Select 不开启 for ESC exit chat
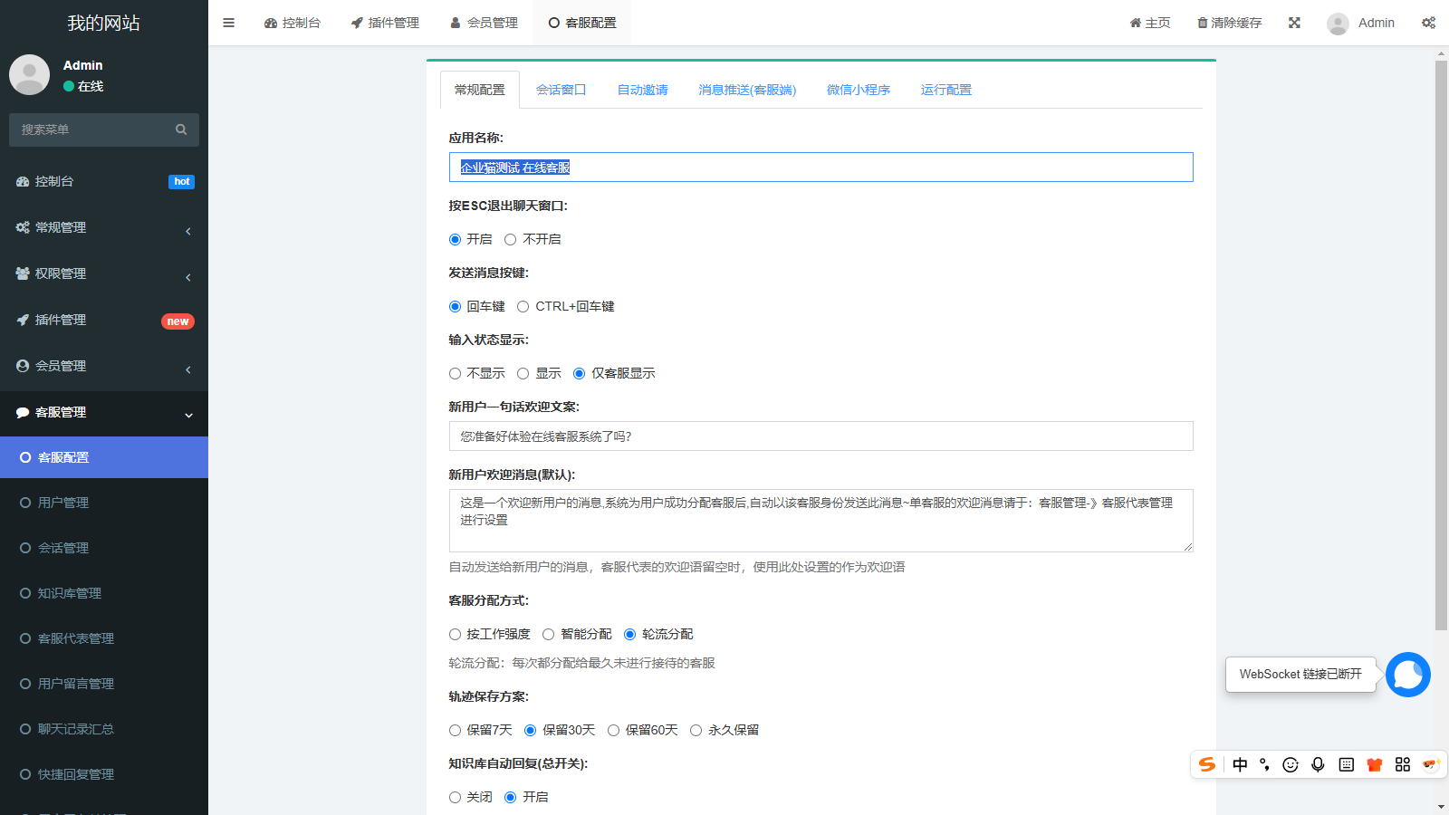The width and height of the screenshot is (1449, 815). pyautogui.click(x=510, y=239)
